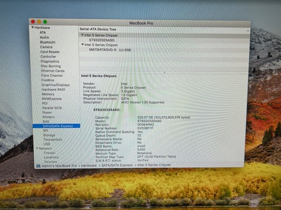The height and width of the screenshot is (210, 281).
Task: Click the Serial-ATA Device Tree column header
Action: (x=98, y=29)
